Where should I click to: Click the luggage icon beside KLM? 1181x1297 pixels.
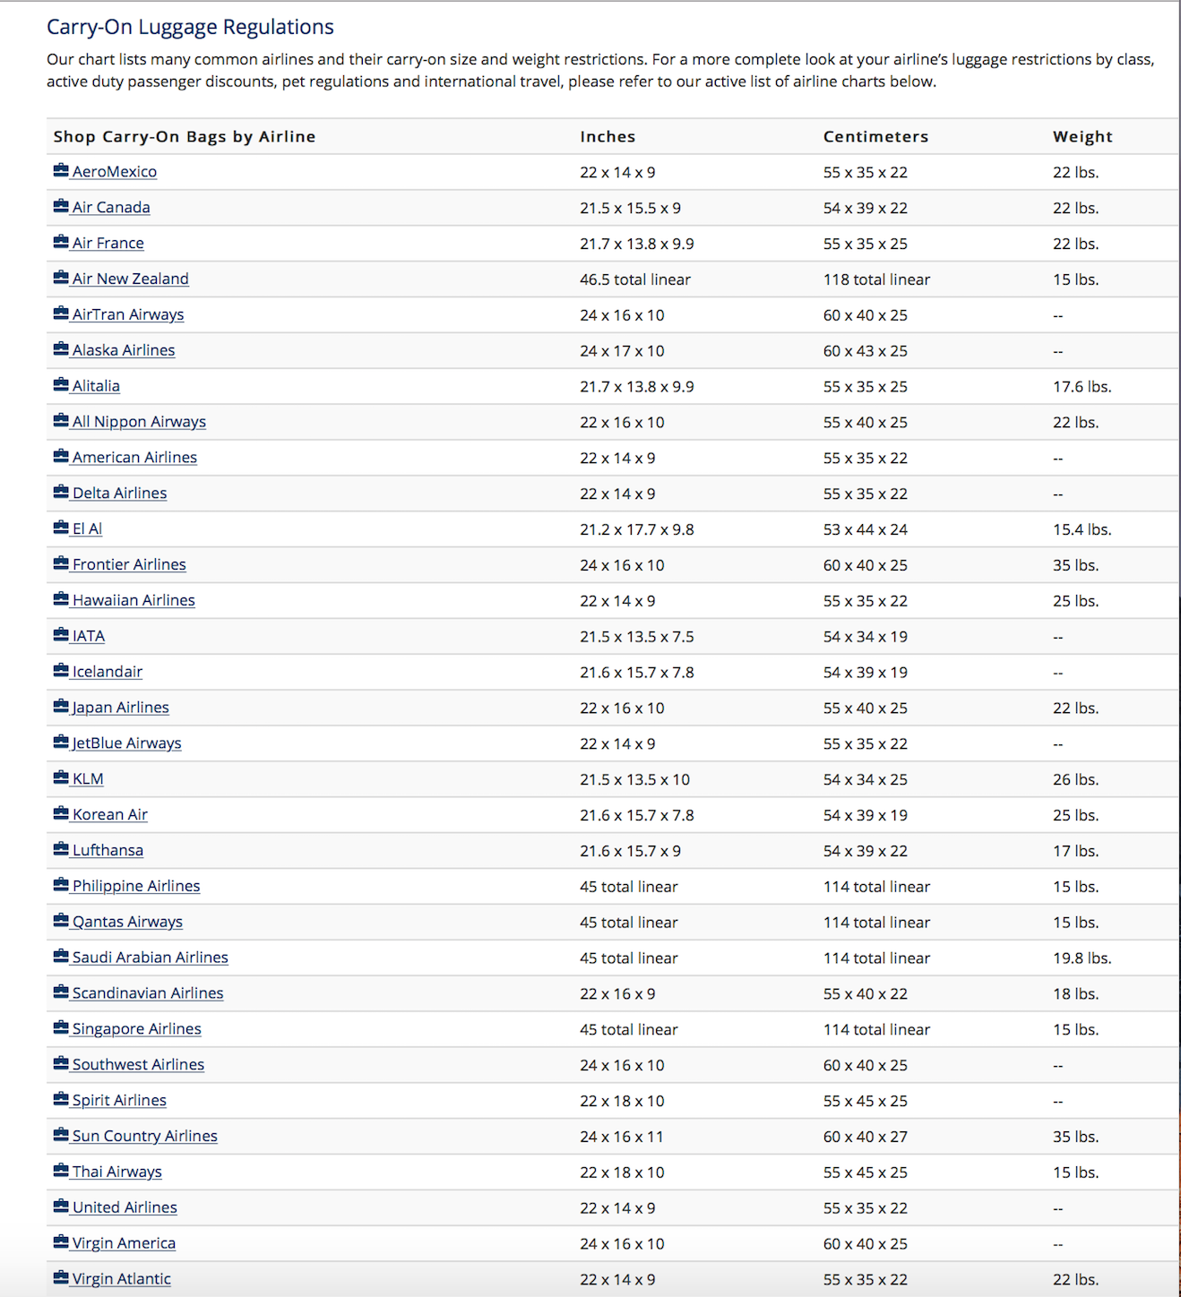tap(61, 777)
